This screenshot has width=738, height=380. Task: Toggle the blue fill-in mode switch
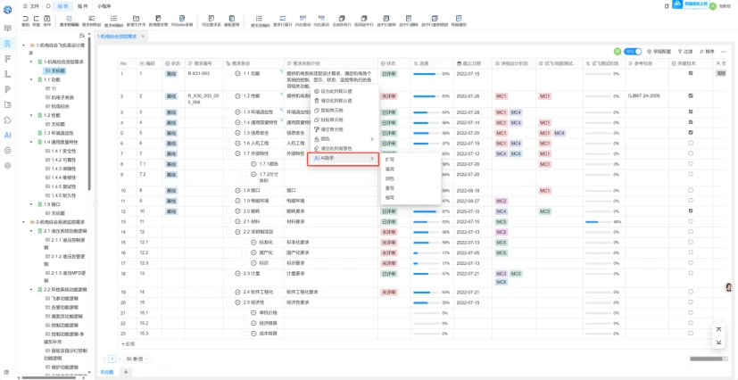pyautogui.click(x=633, y=51)
